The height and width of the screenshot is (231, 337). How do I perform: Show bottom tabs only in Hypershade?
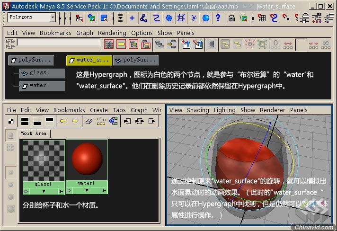[37, 121]
